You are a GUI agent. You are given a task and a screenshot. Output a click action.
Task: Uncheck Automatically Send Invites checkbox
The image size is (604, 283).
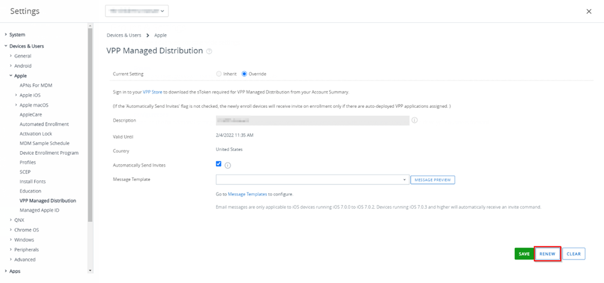click(x=219, y=164)
